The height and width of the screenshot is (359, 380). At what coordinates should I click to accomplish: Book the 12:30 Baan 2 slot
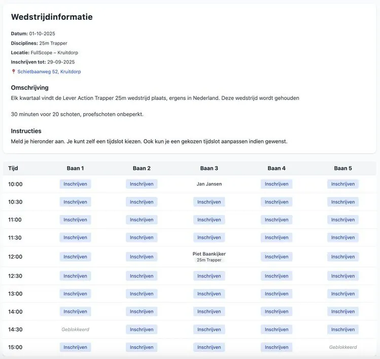(x=142, y=276)
